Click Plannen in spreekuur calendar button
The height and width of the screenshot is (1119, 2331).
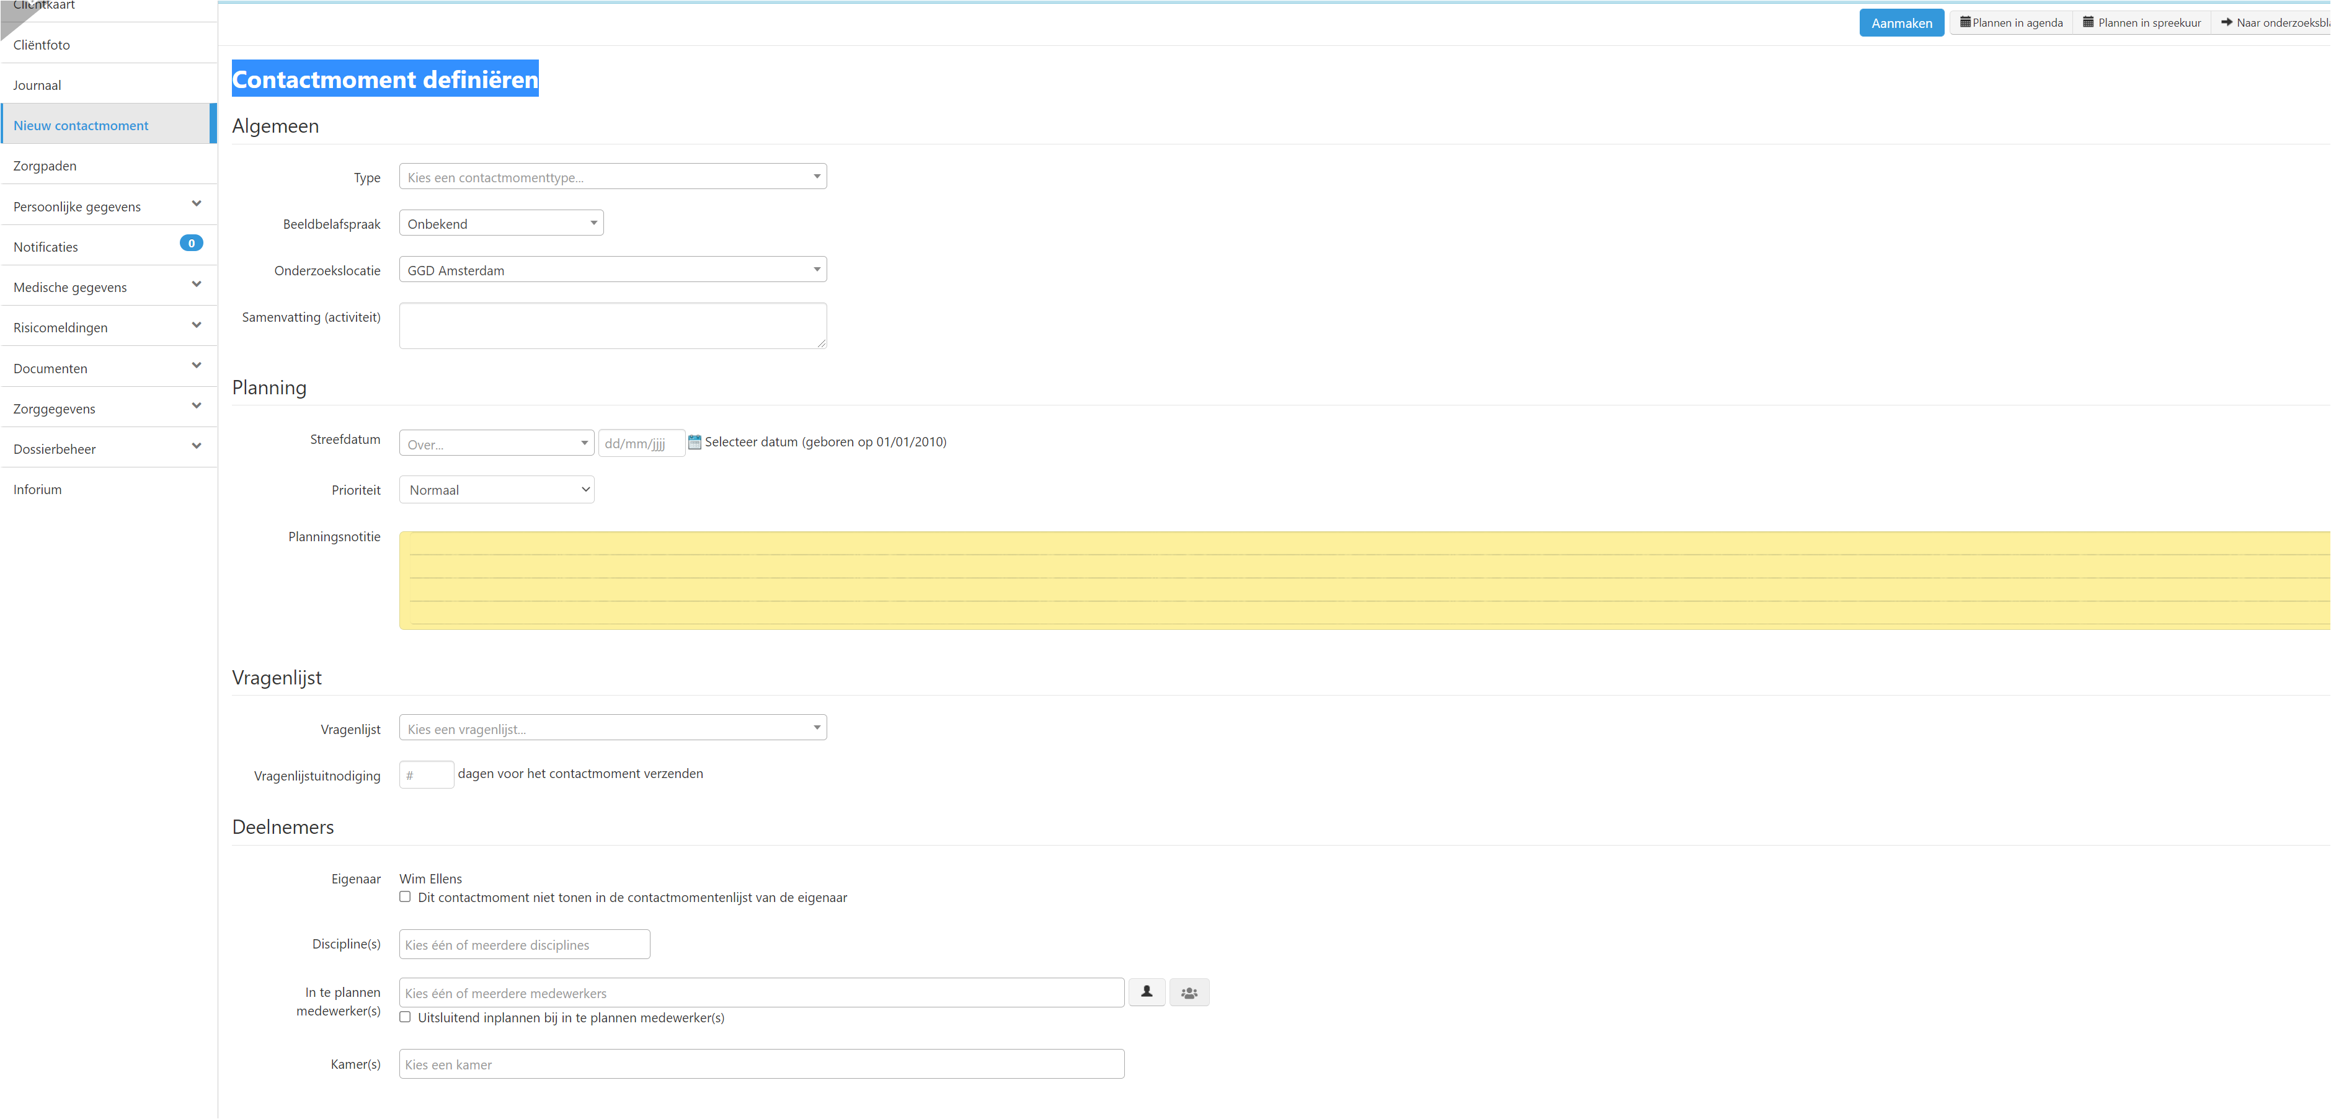click(2142, 22)
